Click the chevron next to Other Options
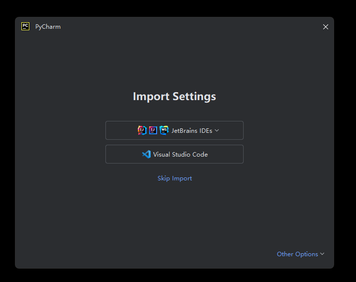 (322, 254)
